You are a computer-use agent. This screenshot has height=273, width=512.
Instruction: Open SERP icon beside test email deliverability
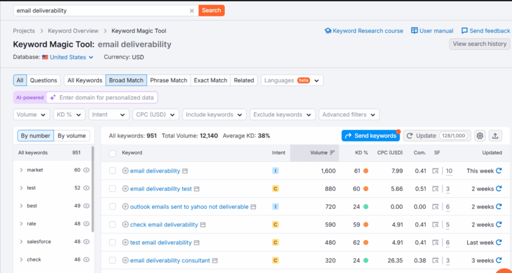point(196,243)
